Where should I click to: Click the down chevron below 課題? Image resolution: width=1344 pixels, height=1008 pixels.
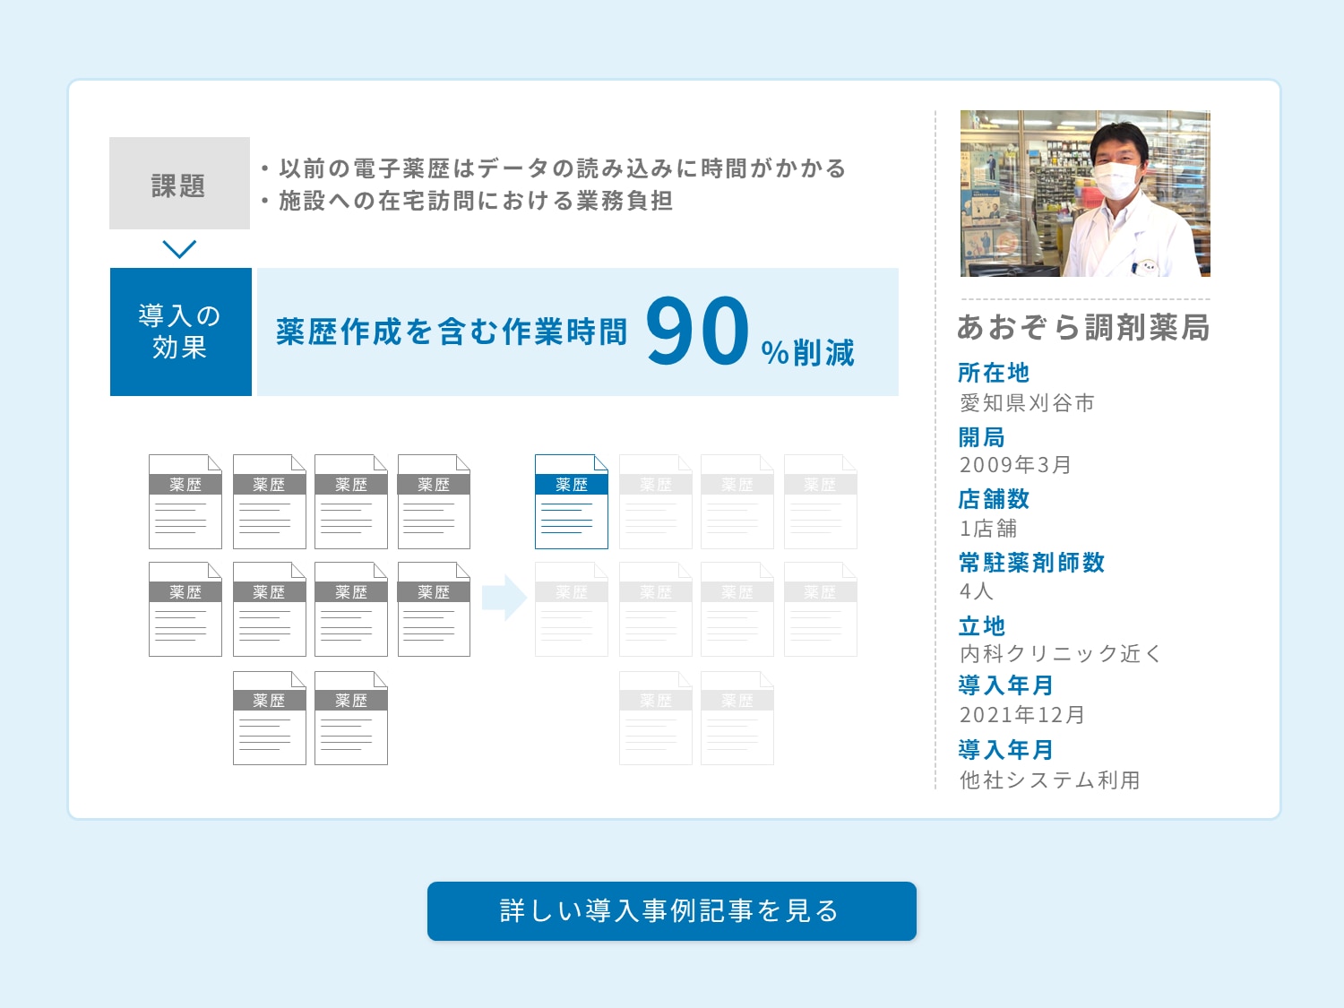[x=179, y=249]
